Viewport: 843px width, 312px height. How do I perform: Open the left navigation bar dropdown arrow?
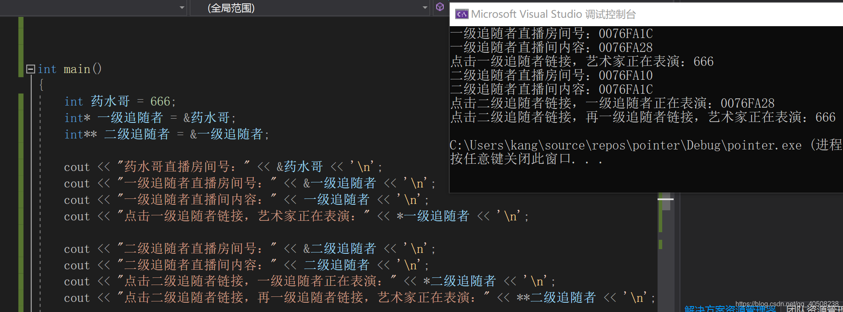pos(182,8)
